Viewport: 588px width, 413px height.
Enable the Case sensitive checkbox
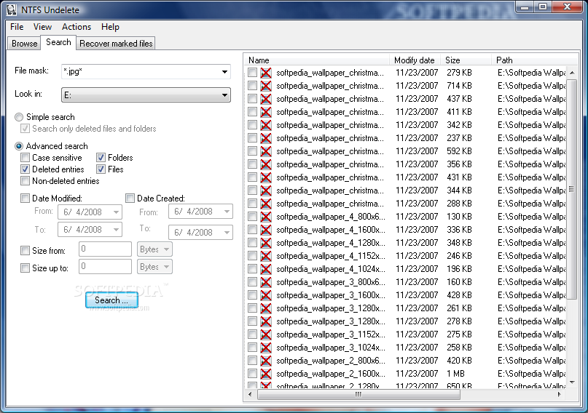[25, 158]
